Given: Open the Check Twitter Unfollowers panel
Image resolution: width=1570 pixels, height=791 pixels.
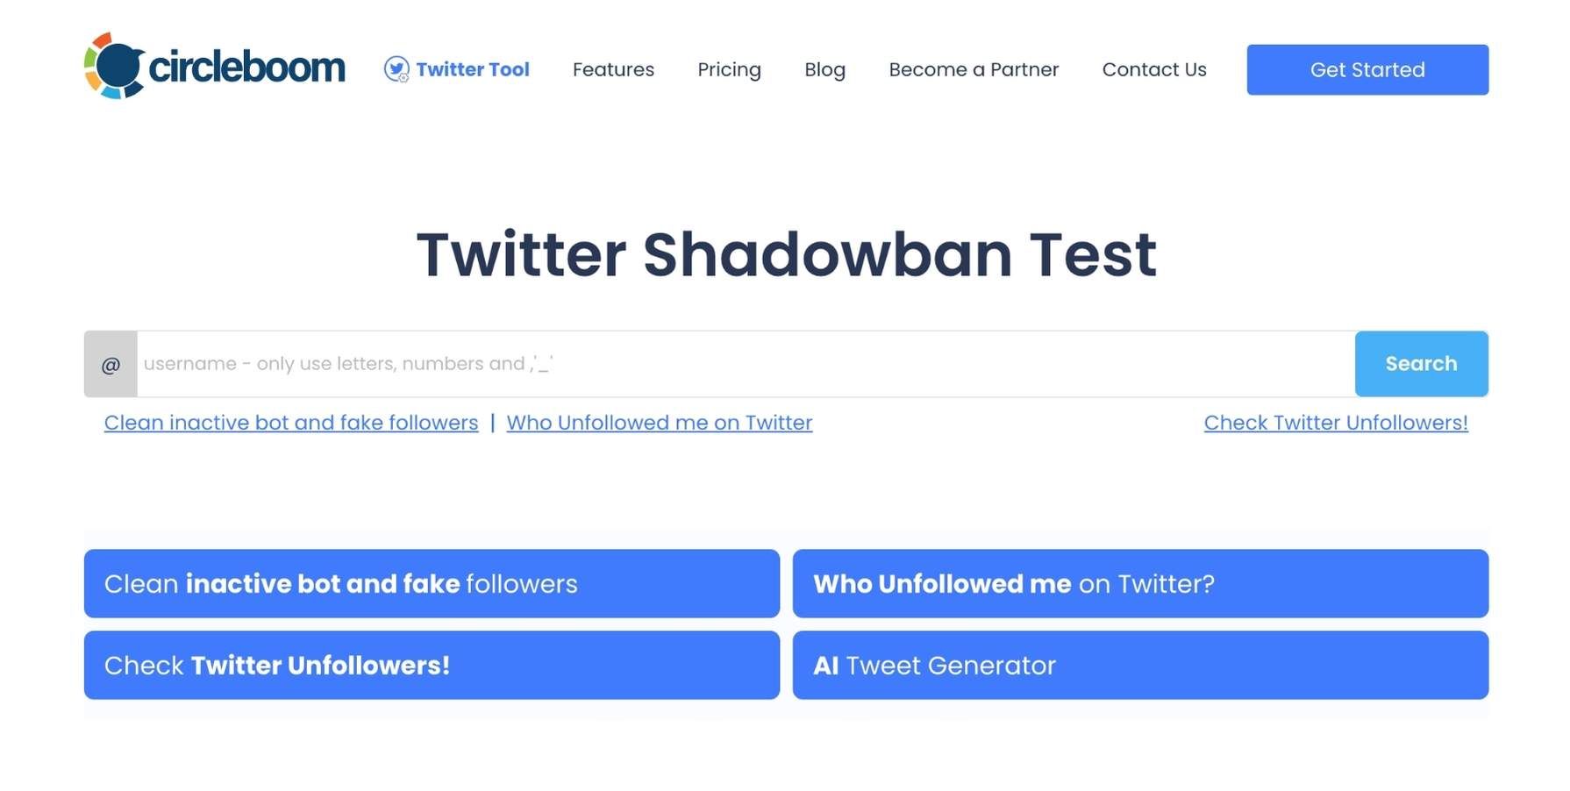Looking at the screenshot, I should [432, 665].
